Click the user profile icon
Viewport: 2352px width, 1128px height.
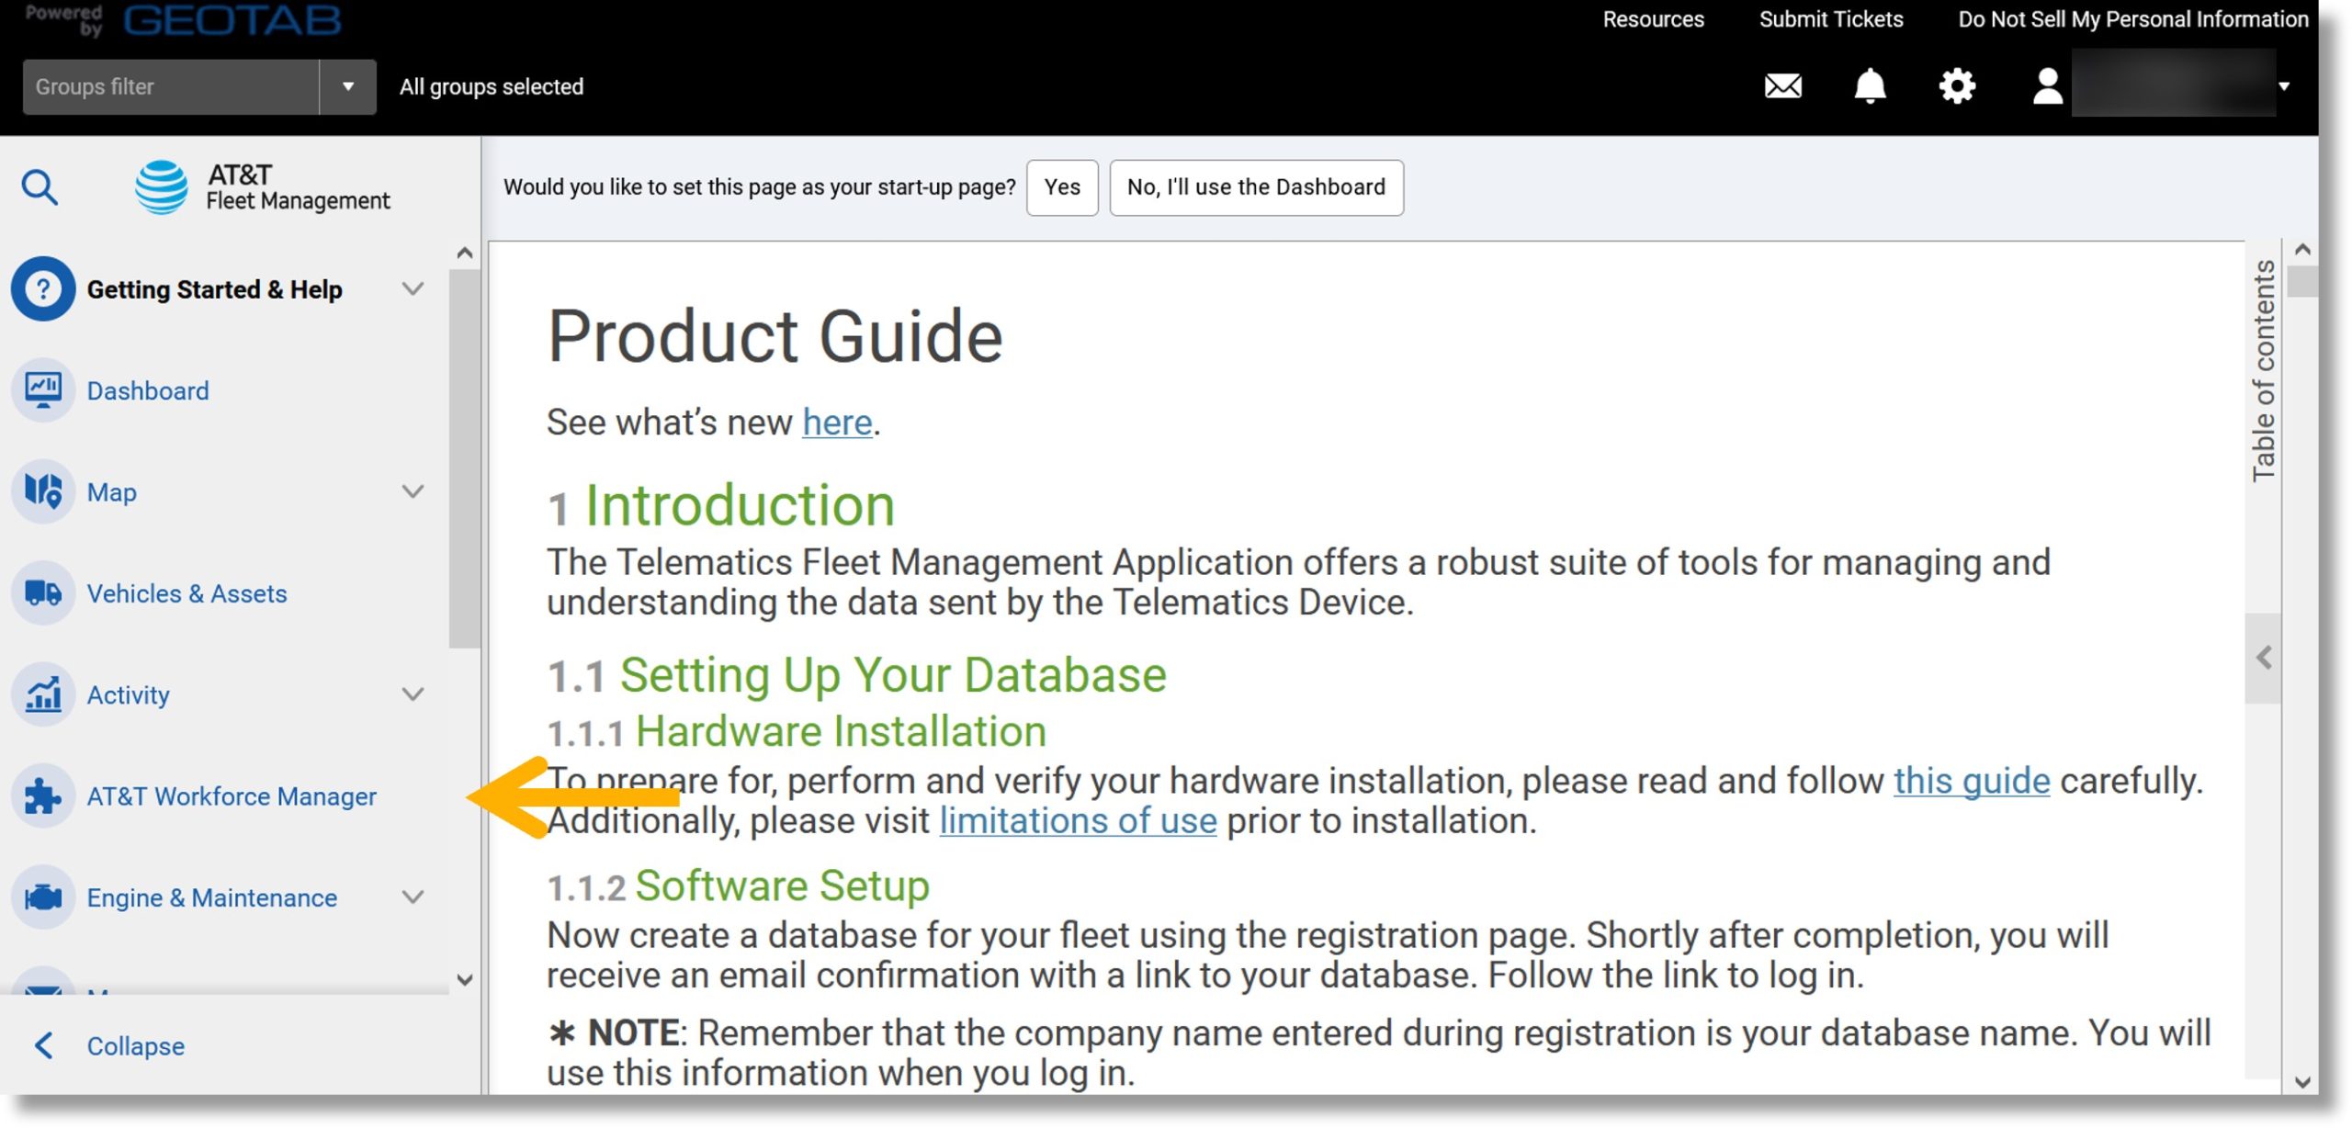2047,86
